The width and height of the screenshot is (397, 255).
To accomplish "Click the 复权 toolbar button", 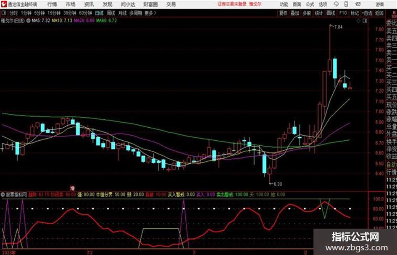I will pos(283,13).
